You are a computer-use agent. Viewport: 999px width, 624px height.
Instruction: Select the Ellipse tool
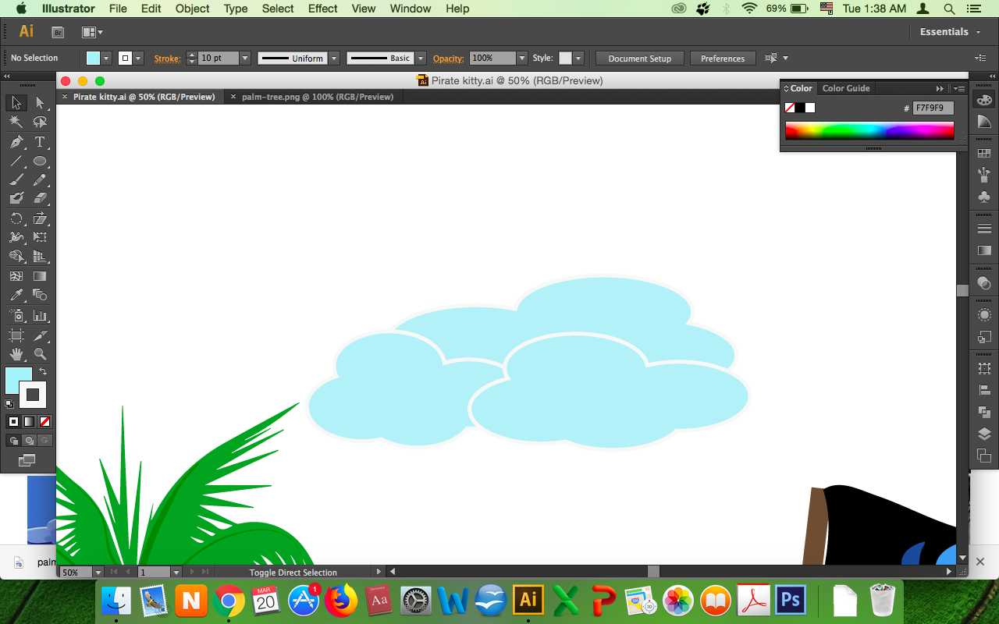tap(40, 161)
